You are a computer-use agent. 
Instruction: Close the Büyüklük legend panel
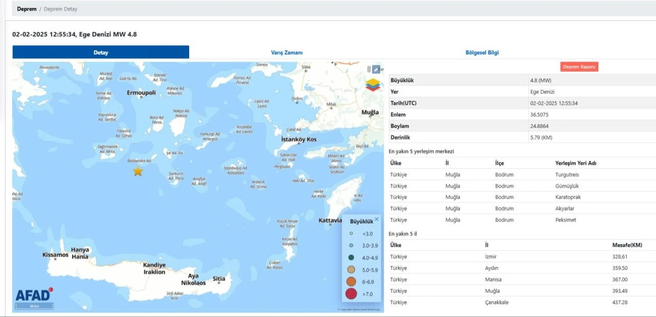[x=377, y=219]
